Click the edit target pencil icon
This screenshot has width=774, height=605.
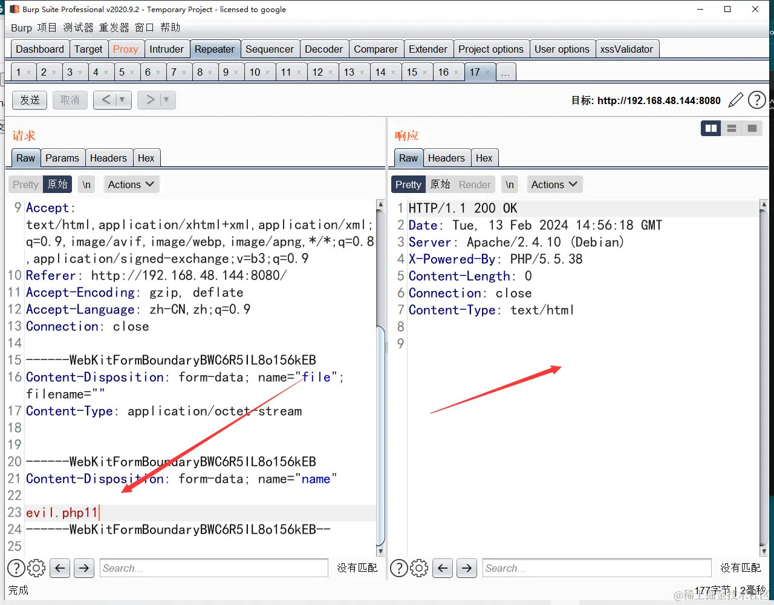pyautogui.click(x=735, y=100)
